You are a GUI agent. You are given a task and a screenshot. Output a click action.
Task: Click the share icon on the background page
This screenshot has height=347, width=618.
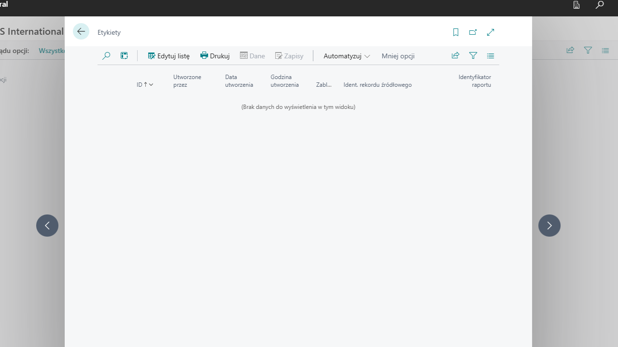click(x=570, y=50)
